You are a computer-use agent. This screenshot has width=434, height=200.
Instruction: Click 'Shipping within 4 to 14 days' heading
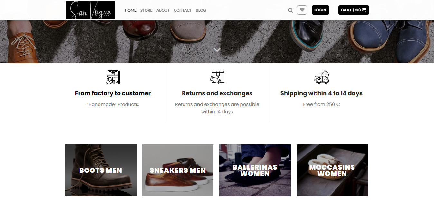pyautogui.click(x=321, y=93)
